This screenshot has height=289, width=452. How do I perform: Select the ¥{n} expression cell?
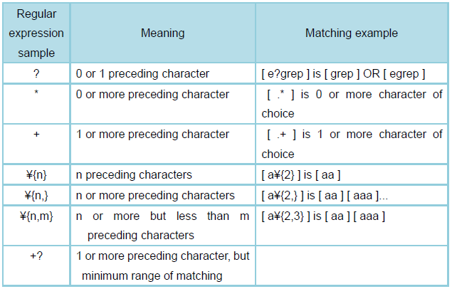pos(36,174)
